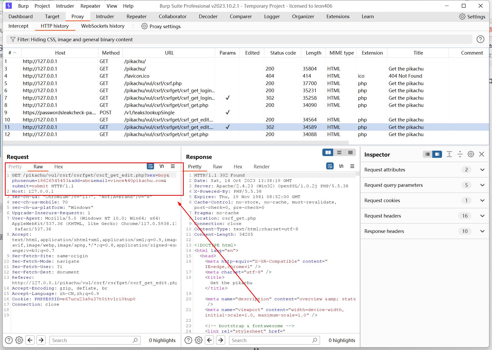The width and height of the screenshot is (492, 350).
Task: Select top-bottom layout view
Action: (339, 153)
